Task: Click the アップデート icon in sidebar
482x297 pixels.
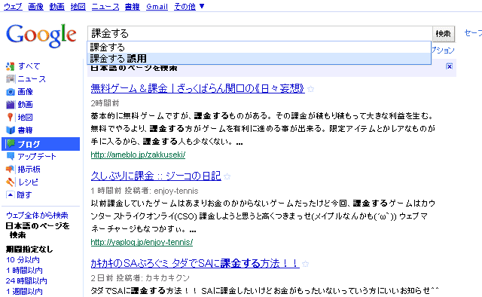Action: click(10, 156)
